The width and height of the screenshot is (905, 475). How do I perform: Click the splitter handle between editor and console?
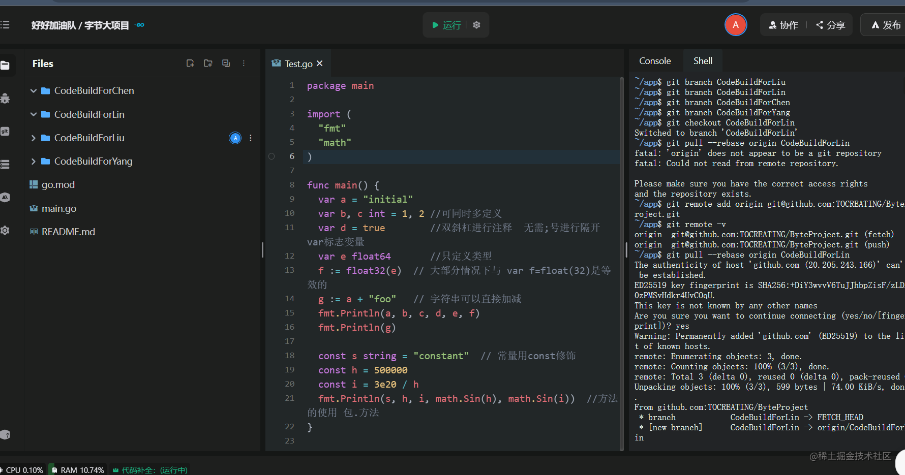(x=626, y=249)
